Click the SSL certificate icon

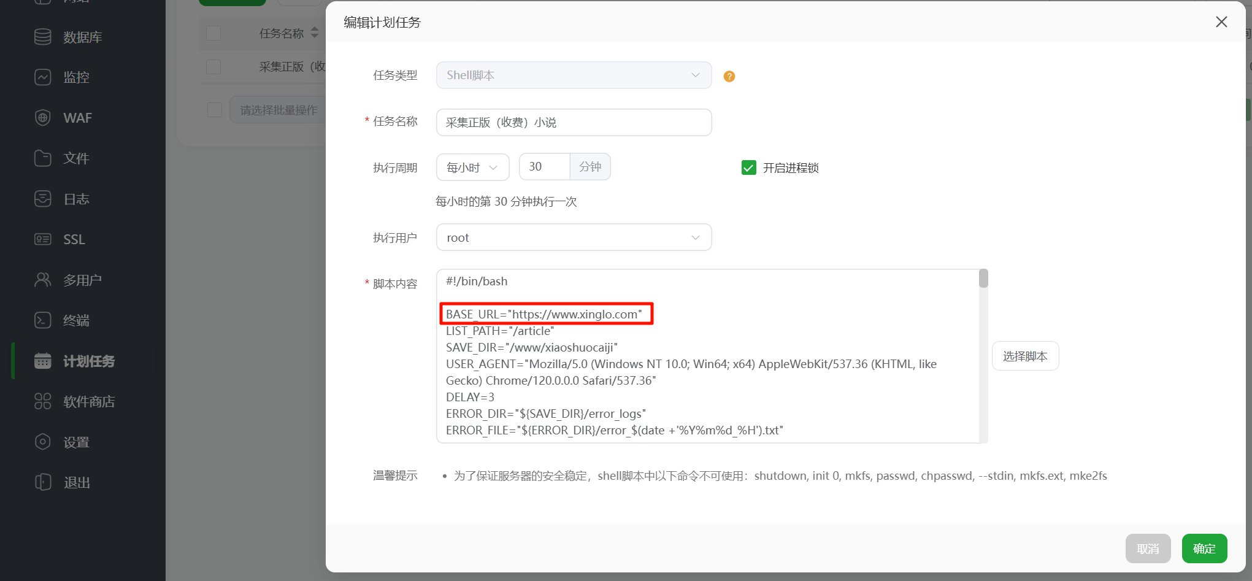click(42, 239)
